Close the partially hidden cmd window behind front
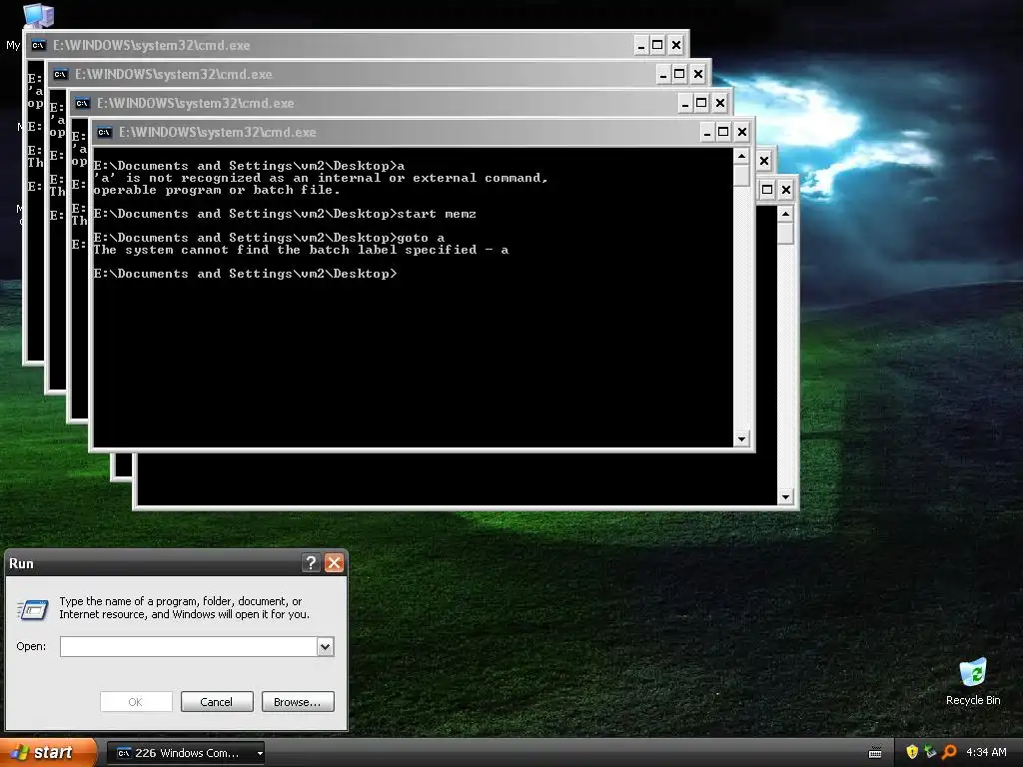 [764, 161]
